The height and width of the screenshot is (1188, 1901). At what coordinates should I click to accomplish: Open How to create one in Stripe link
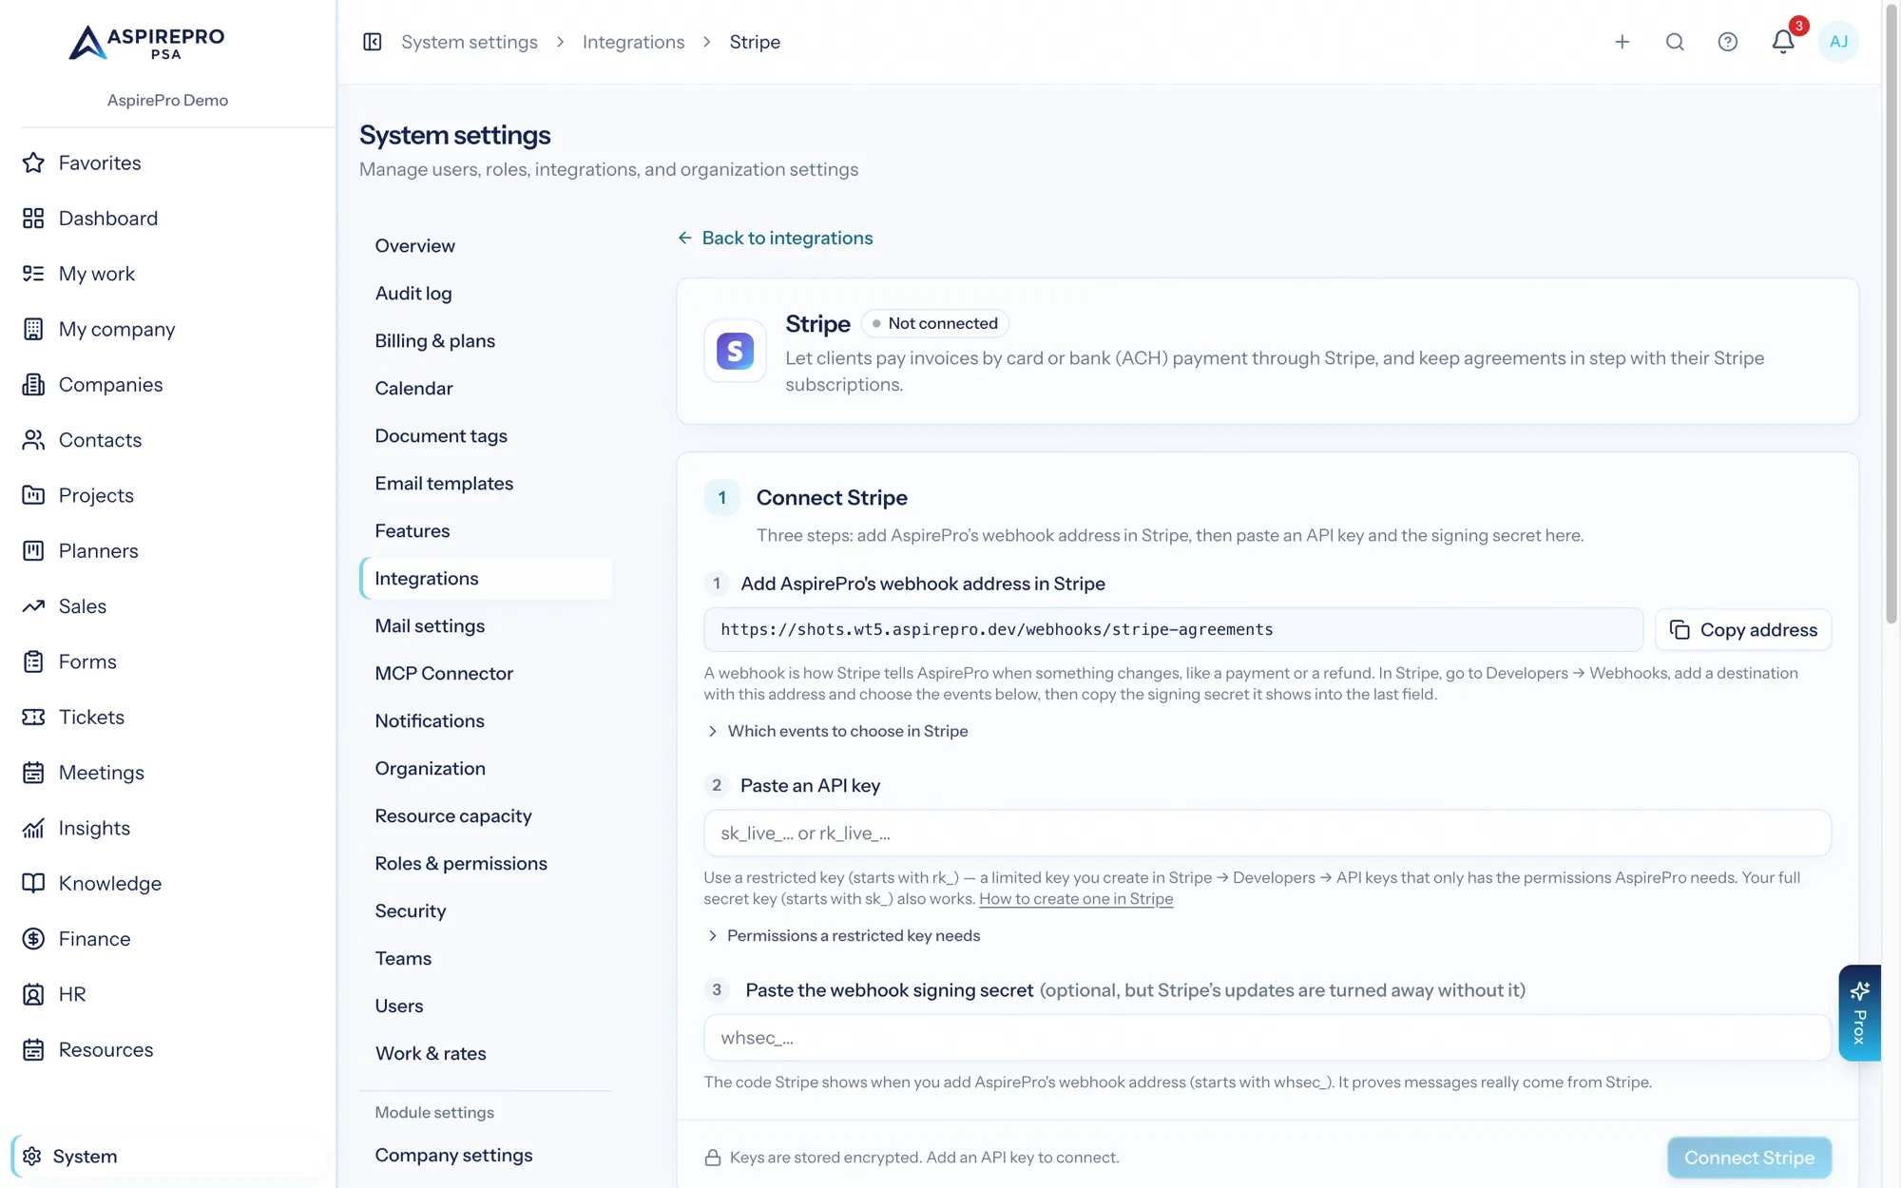coord(1076,899)
